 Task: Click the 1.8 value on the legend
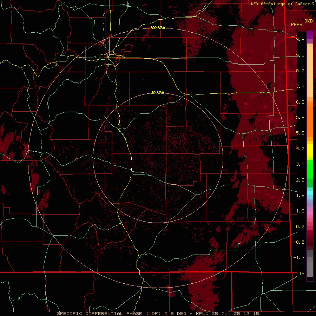300,196
